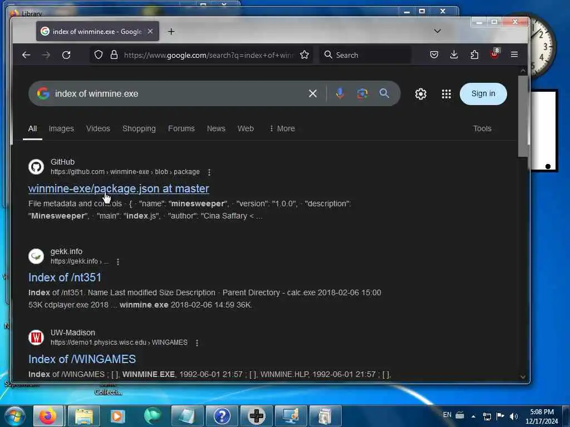Click the Sign in button
570x427 pixels.
tap(483, 93)
